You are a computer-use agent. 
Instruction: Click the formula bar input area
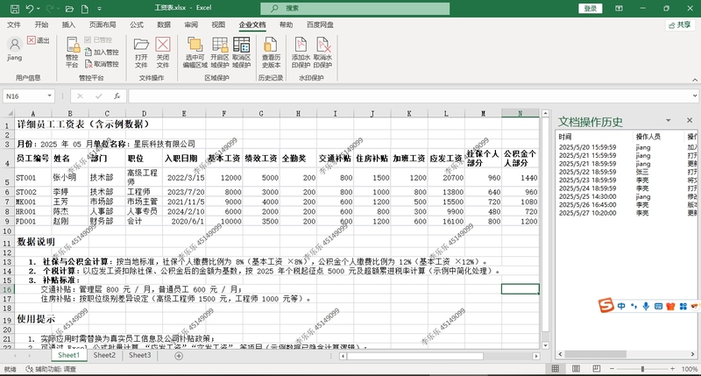[409, 96]
